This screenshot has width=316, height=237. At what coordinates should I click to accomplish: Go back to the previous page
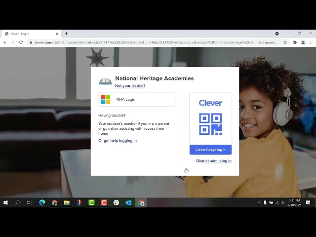pyautogui.click(x=5, y=42)
